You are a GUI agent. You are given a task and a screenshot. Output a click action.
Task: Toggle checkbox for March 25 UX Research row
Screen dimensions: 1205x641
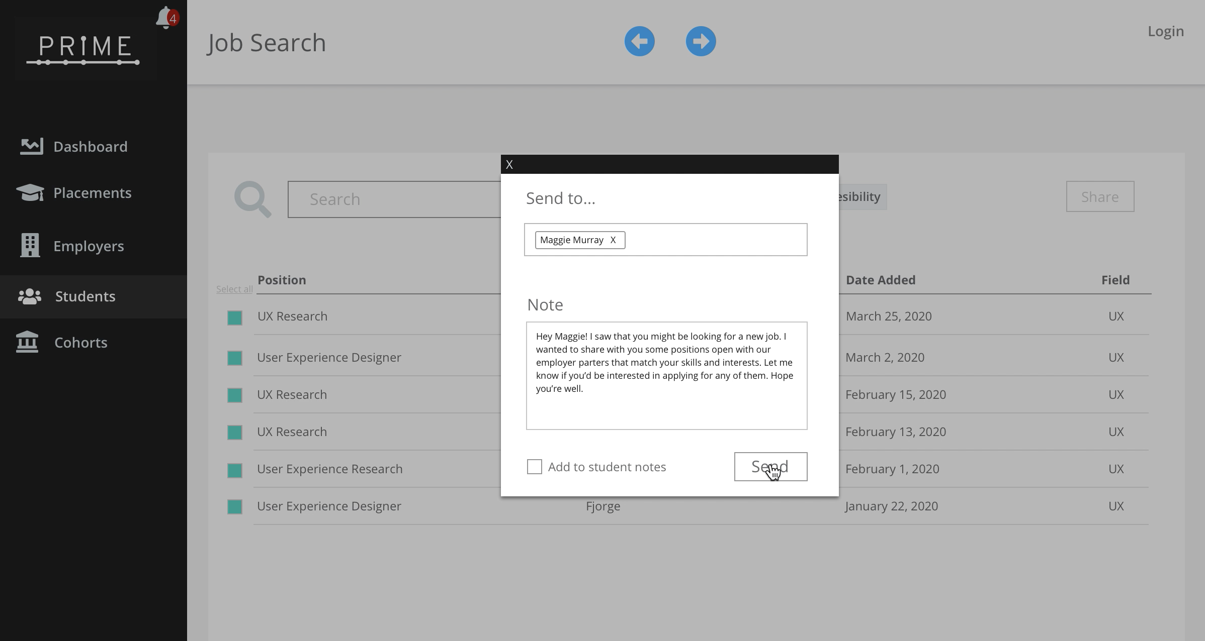click(x=234, y=317)
